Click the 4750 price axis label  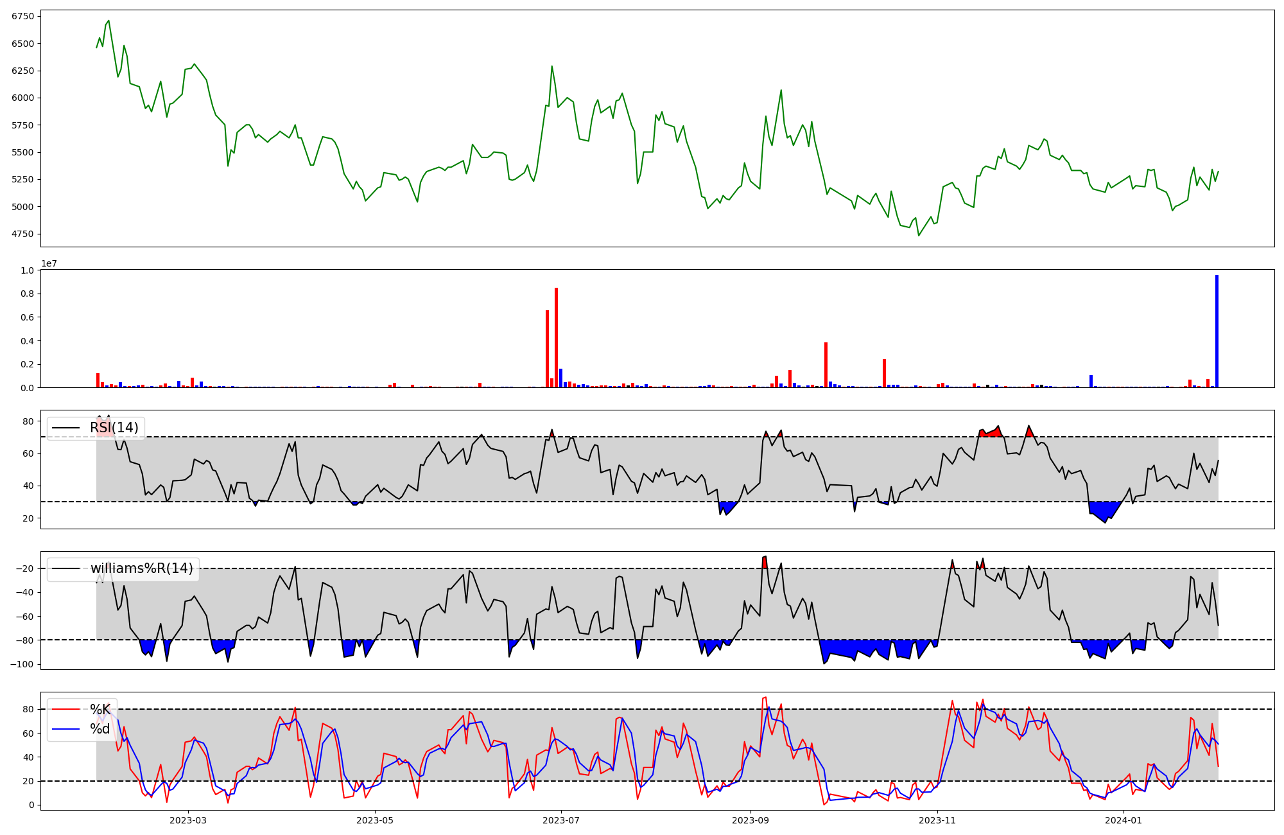pyautogui.click(x=23, y=234)
